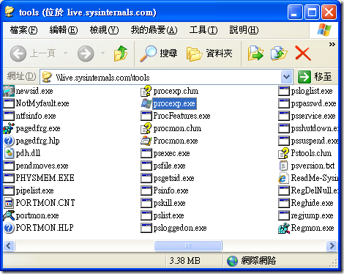Select the pskill.exe icon
Screen dimensions: 344x274
click(x=146, y=203)
